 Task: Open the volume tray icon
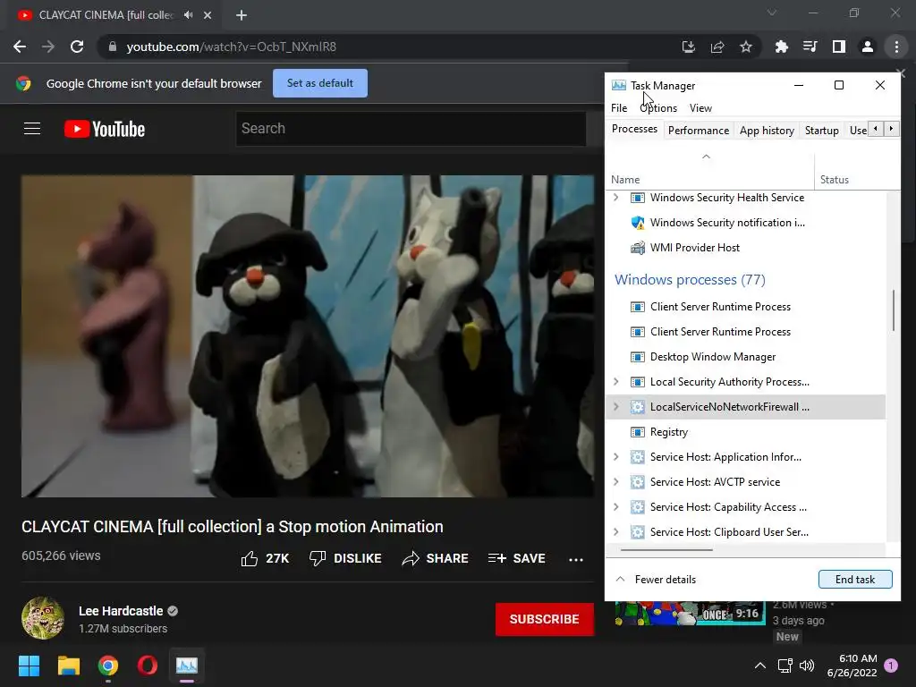point(807,666)
